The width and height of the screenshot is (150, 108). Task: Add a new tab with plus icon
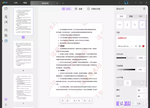(x=63, y=3)
